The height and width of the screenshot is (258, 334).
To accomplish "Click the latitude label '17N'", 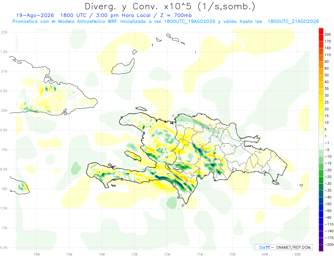I will point(4,228).
